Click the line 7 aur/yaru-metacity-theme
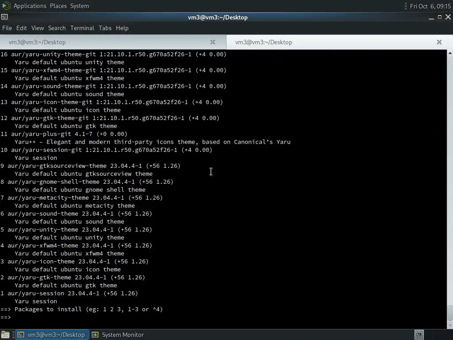The height and width of the screenshot is (340, 453). pos(81,197)
